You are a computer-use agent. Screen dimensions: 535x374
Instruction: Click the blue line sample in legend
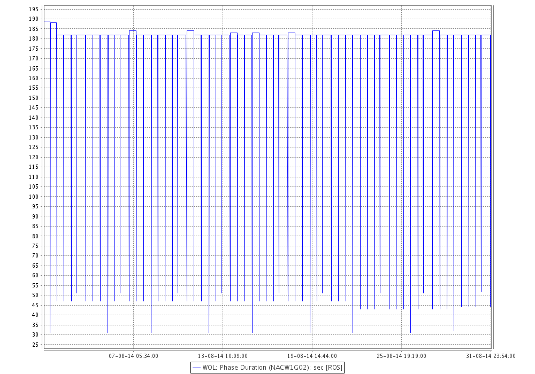point(196,368)
